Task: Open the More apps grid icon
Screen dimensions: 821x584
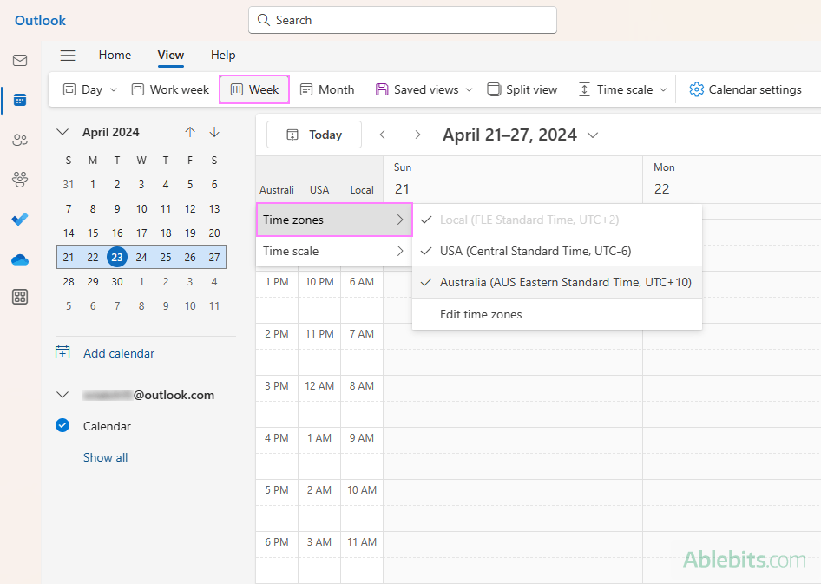Action: click(20, 298)
